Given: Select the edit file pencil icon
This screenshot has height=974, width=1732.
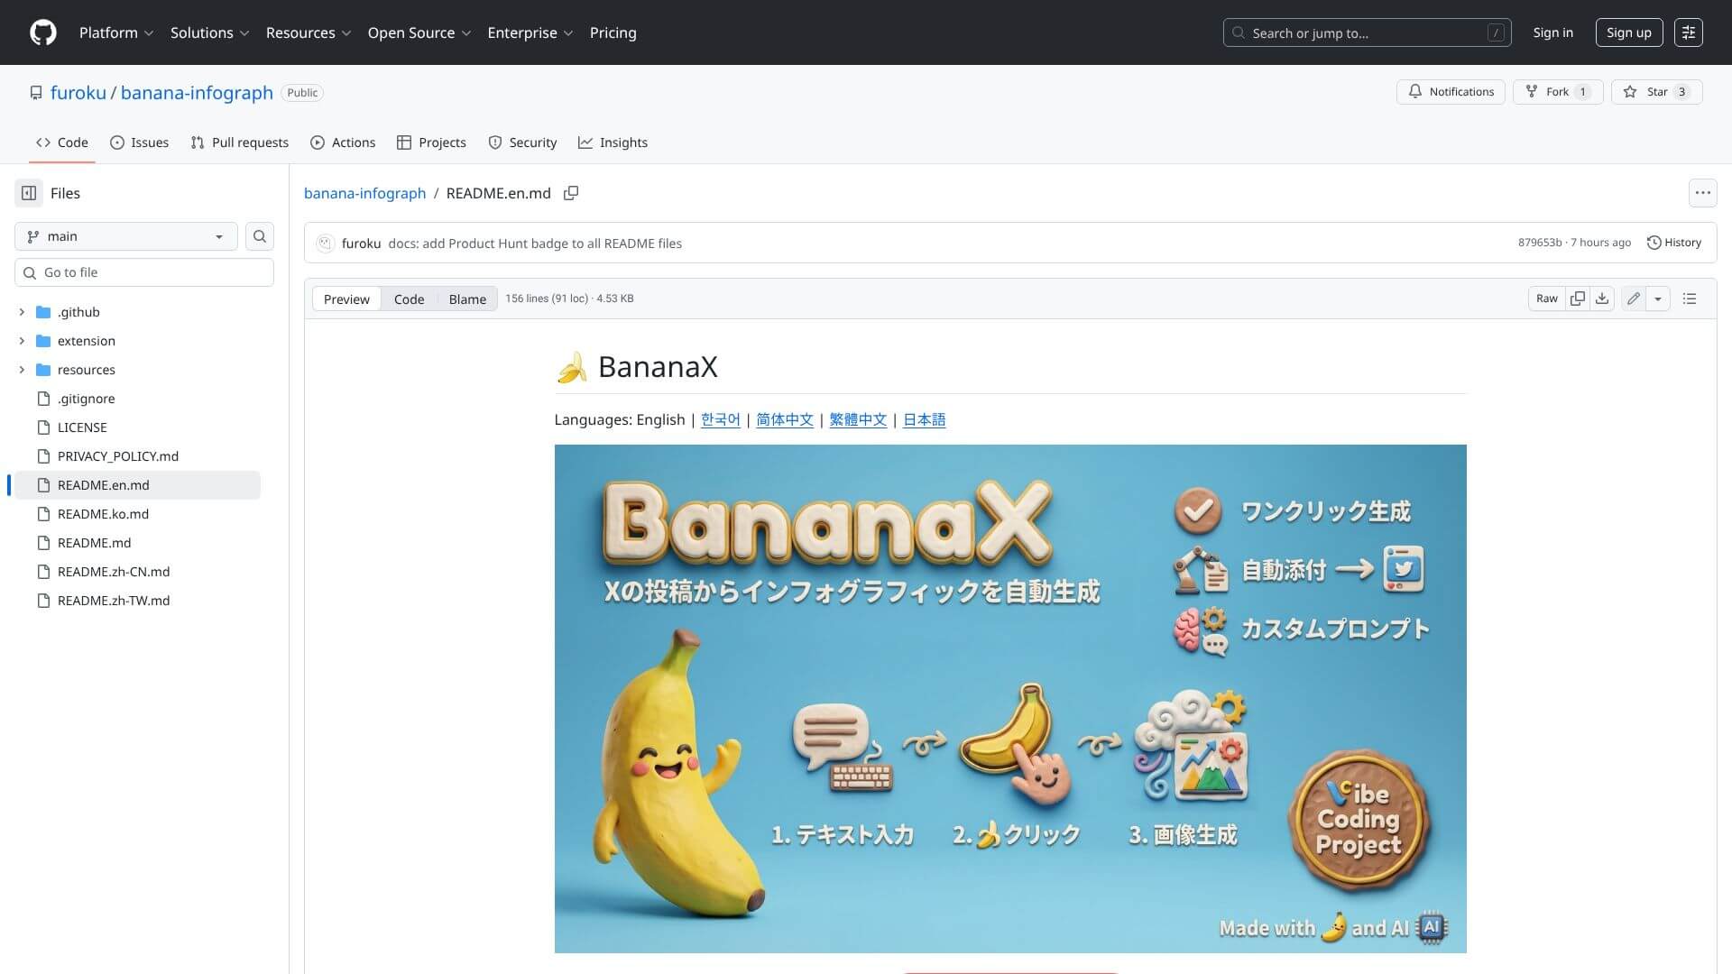Looking at the screenshot, I should (x=1632, y=298).
